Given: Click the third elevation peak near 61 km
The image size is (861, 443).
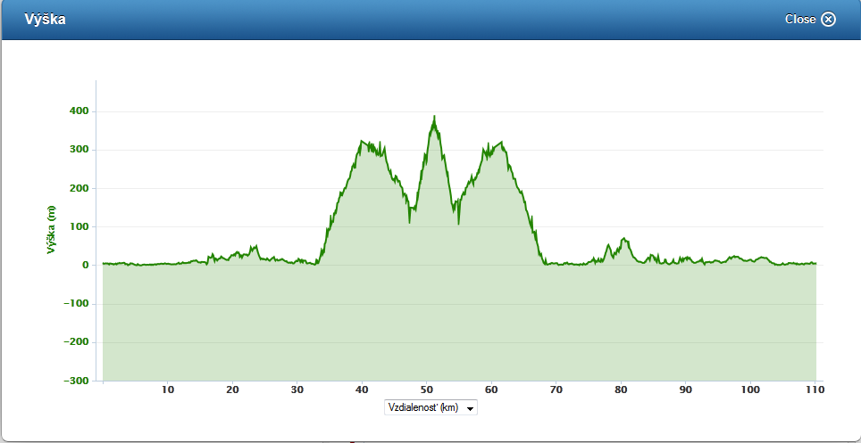Looking at the screenshot, I should (x=501, y=143).
